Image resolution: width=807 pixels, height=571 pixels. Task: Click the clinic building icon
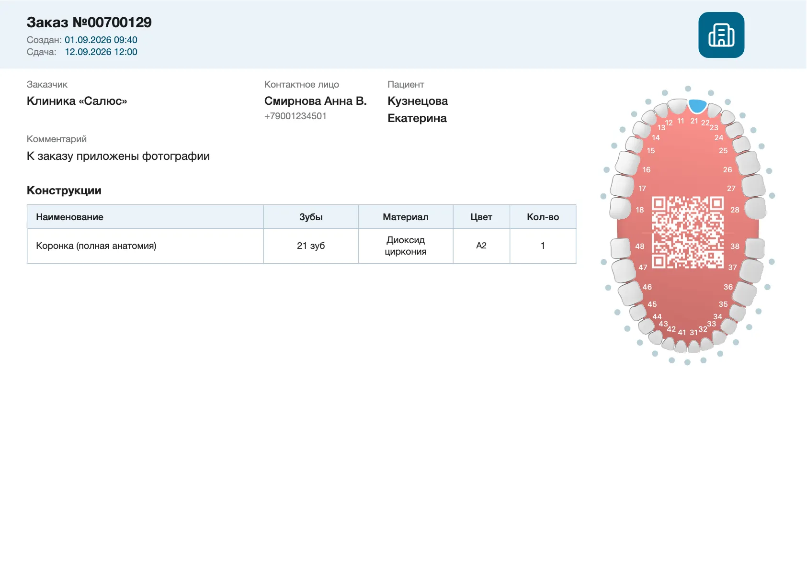tap(721, 35)
